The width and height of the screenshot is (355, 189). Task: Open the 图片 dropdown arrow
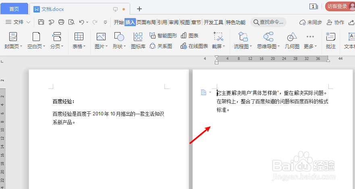pyautogui.click(x=106, y=46)
